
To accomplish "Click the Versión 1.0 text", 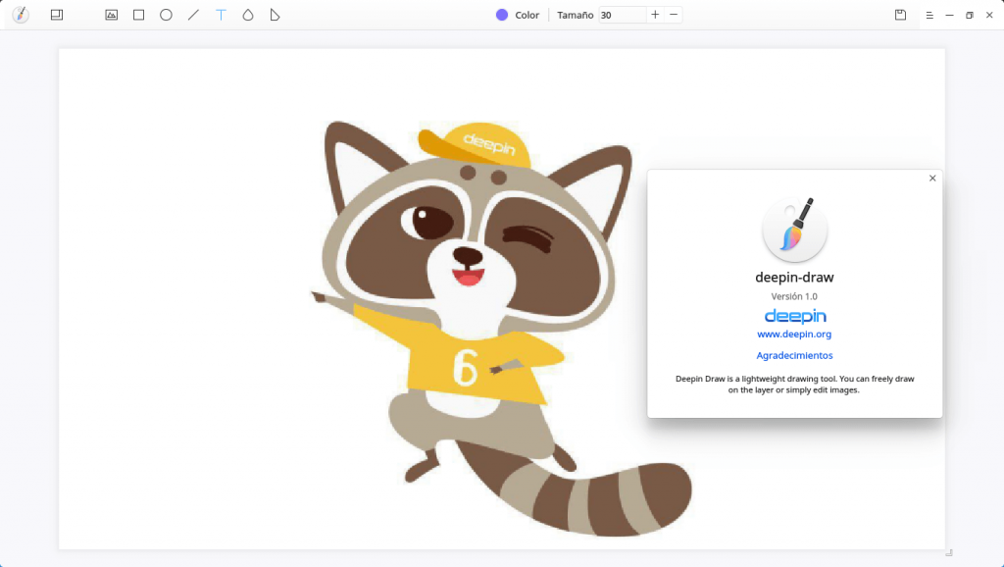I will point(794,296).
